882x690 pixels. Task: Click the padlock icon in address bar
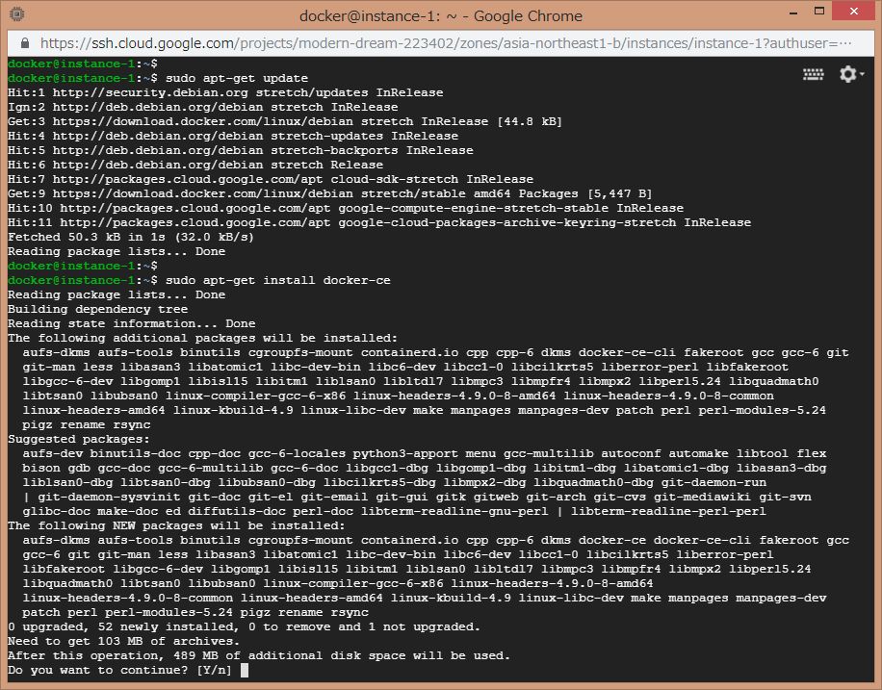coord(25,43)
